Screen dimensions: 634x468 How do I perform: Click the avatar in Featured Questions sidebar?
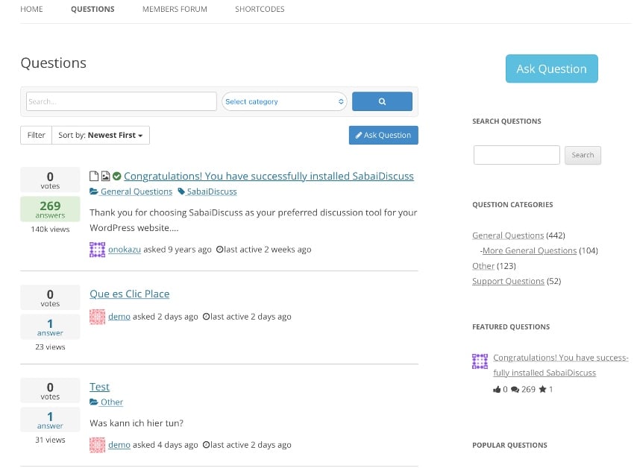click(480, 361)
